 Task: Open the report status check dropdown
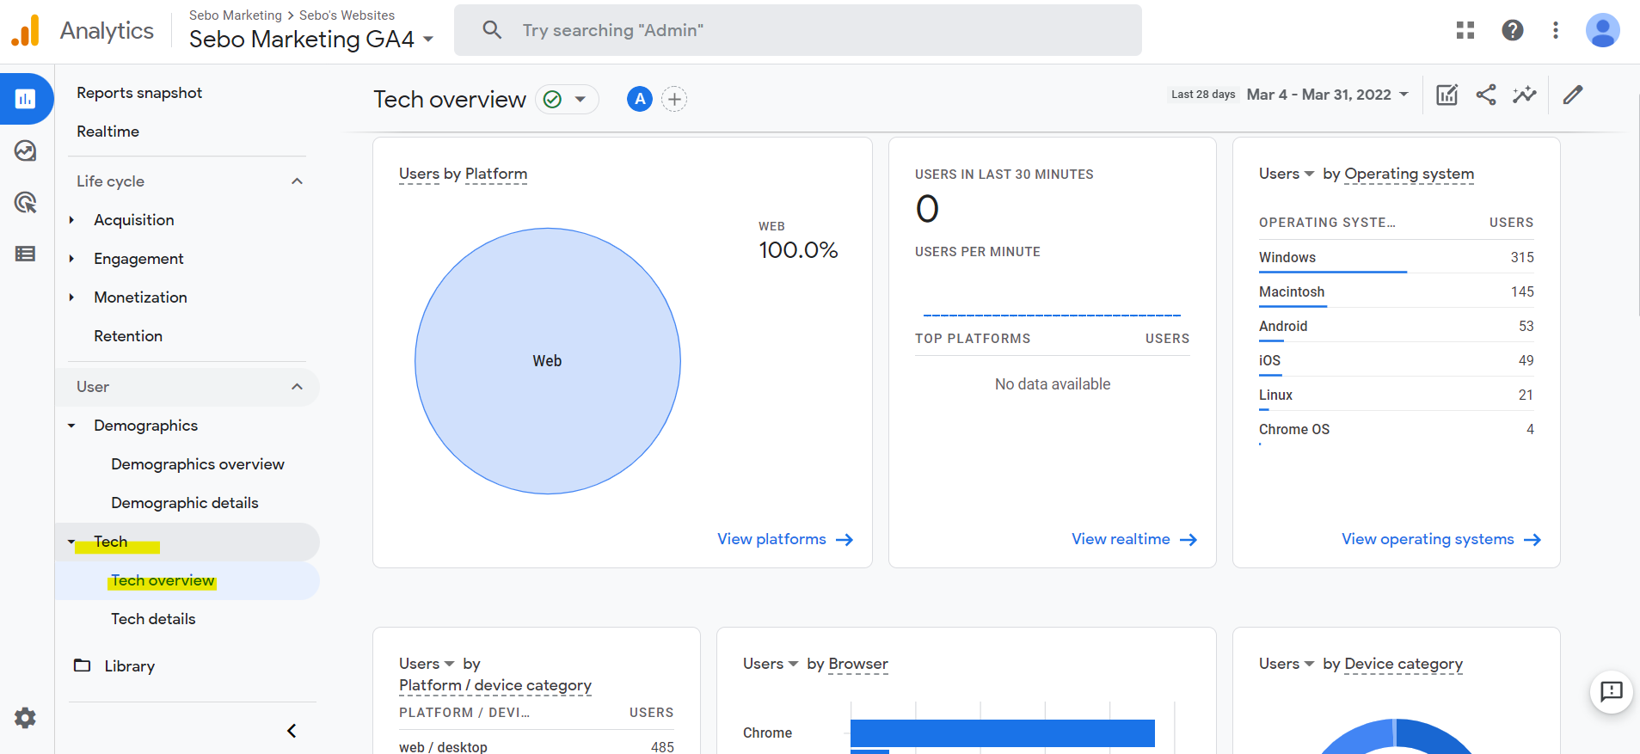coord(568,100)
